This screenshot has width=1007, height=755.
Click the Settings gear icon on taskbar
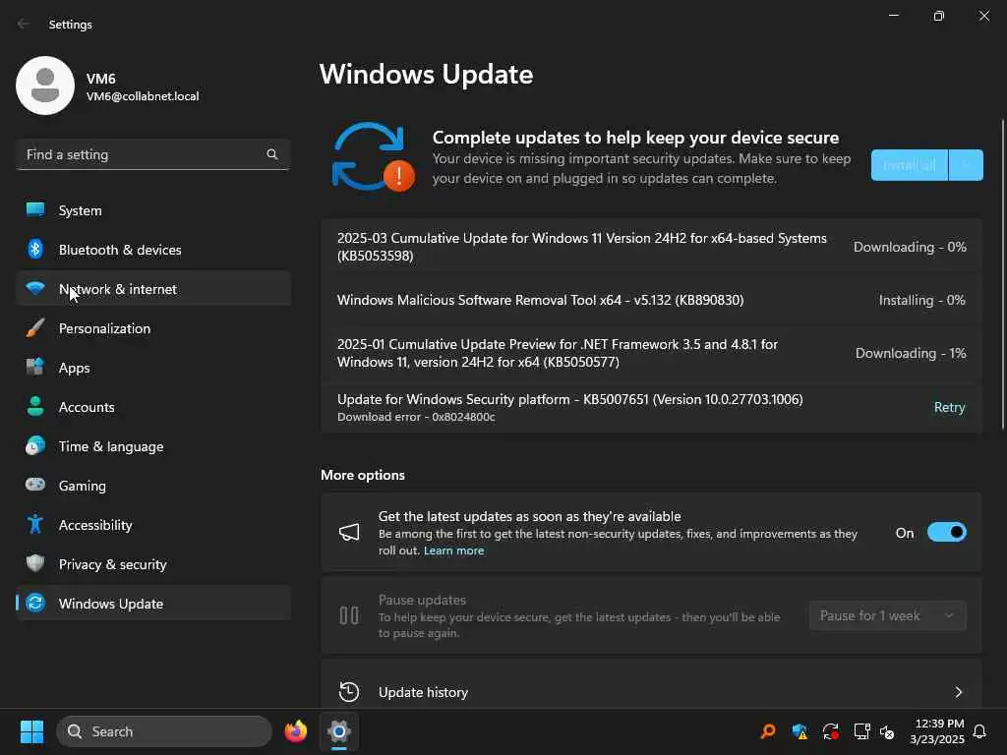(339, 731)
